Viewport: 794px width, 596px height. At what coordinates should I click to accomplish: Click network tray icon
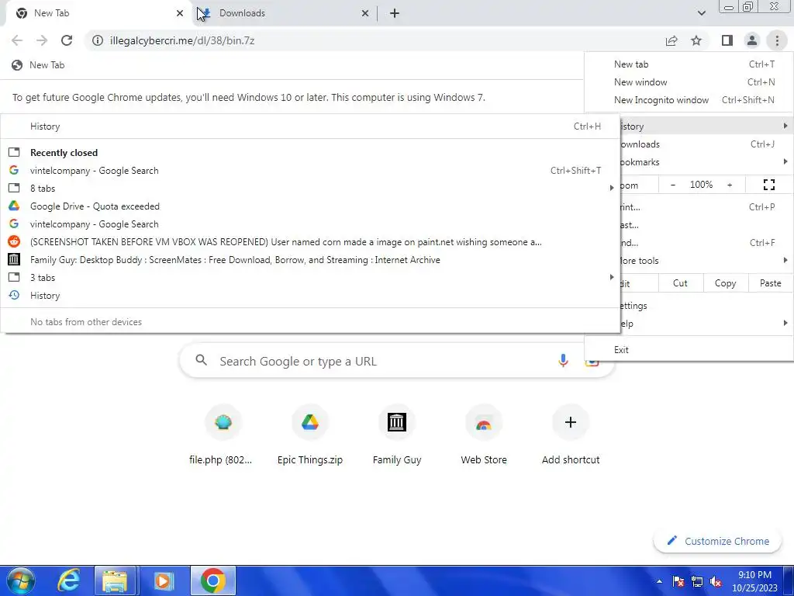pyautogui.click(x=697, y=581)
